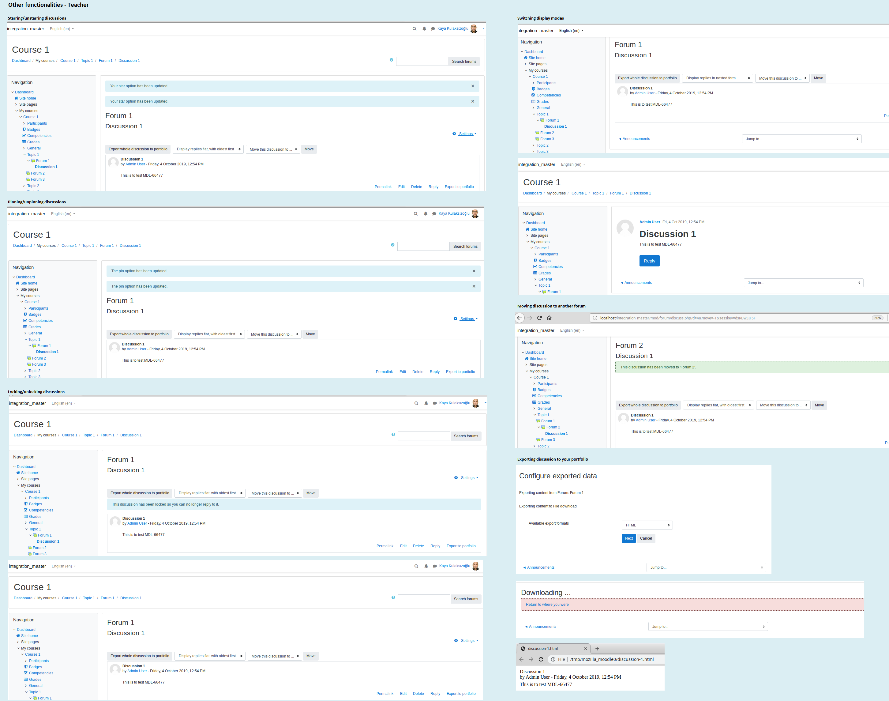Image resolution: width=889 pixels, height=701 pixels.
Task: Open 'Jump to...' dropdown on Configure exported data page
Action: click(706, 567)
